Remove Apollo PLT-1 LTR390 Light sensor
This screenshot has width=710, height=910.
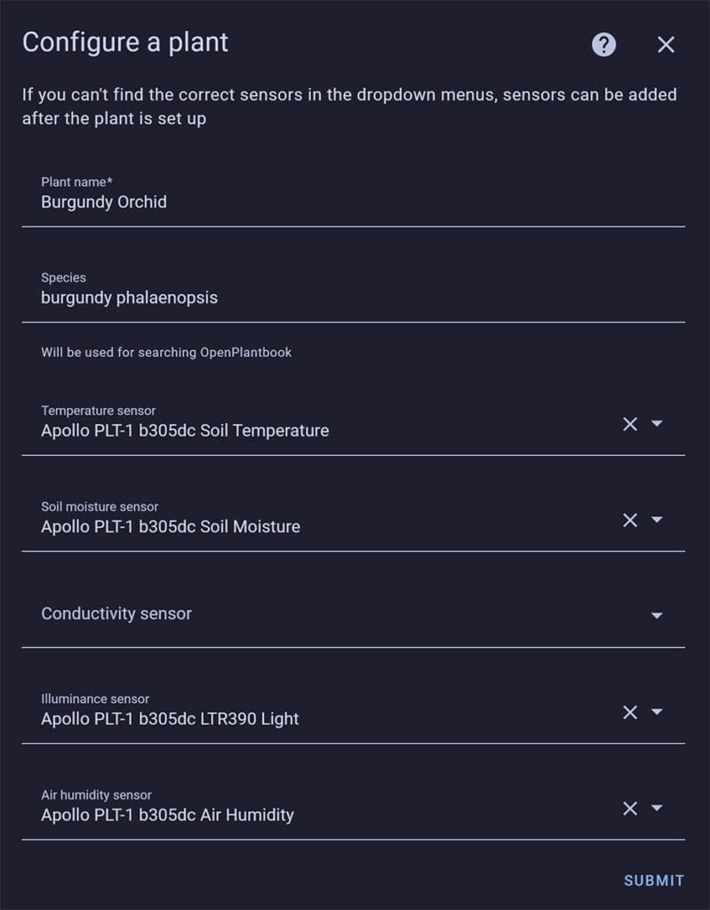[630, 712]
